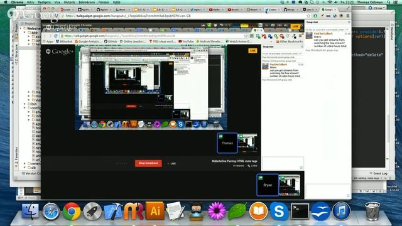This screenshot has width=402, height=226.
Task: Launch iTunes from the Dock
Action: tap(341, 212)
